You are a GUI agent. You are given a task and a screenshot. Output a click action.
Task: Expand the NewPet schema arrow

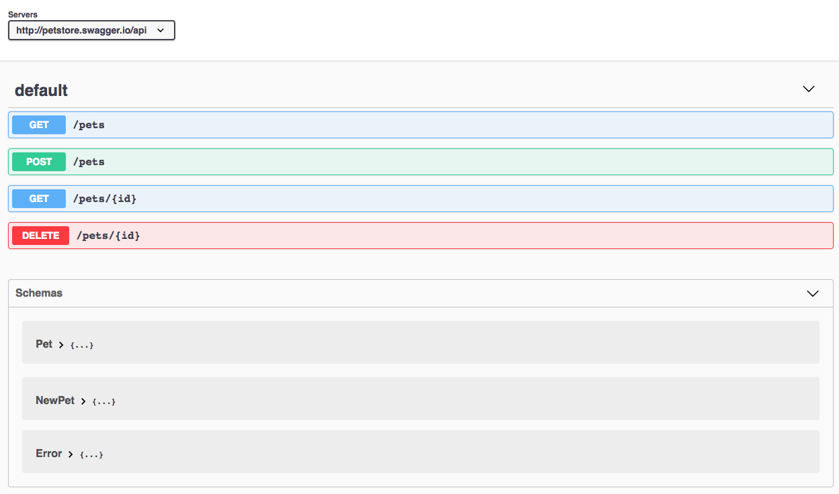coord(83,401)
